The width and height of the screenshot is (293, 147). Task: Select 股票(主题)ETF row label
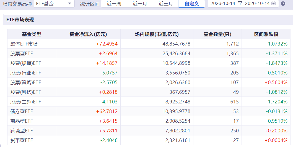click(x=26, y=102)
